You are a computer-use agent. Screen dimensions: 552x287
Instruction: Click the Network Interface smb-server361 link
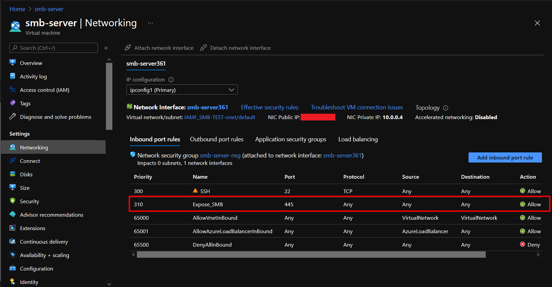click(208, 107)
